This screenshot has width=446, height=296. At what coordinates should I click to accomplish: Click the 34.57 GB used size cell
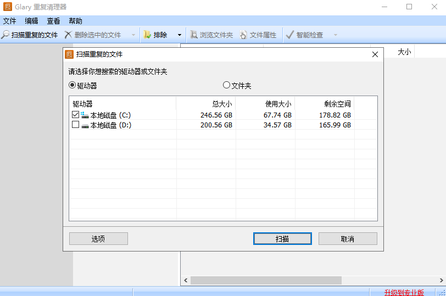[277, 125]
